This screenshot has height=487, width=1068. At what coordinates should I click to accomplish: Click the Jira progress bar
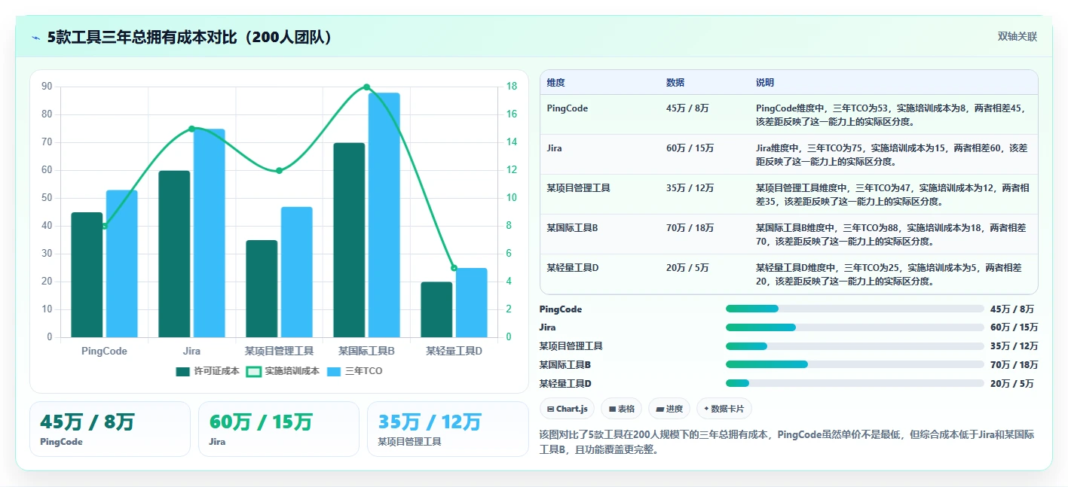855,327
